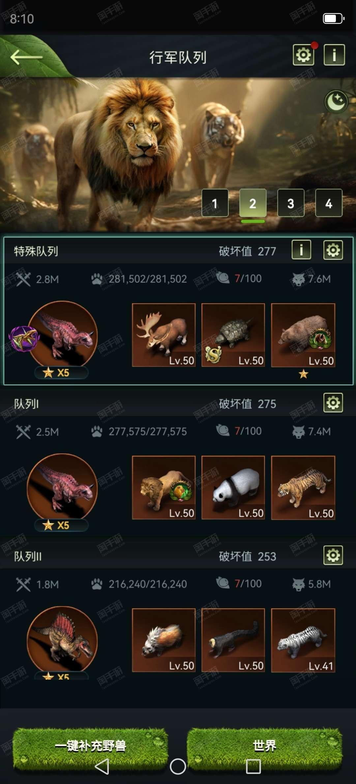Select the brown bear beast slot
This screenshot has height=784, width=356.
[303, 335]
